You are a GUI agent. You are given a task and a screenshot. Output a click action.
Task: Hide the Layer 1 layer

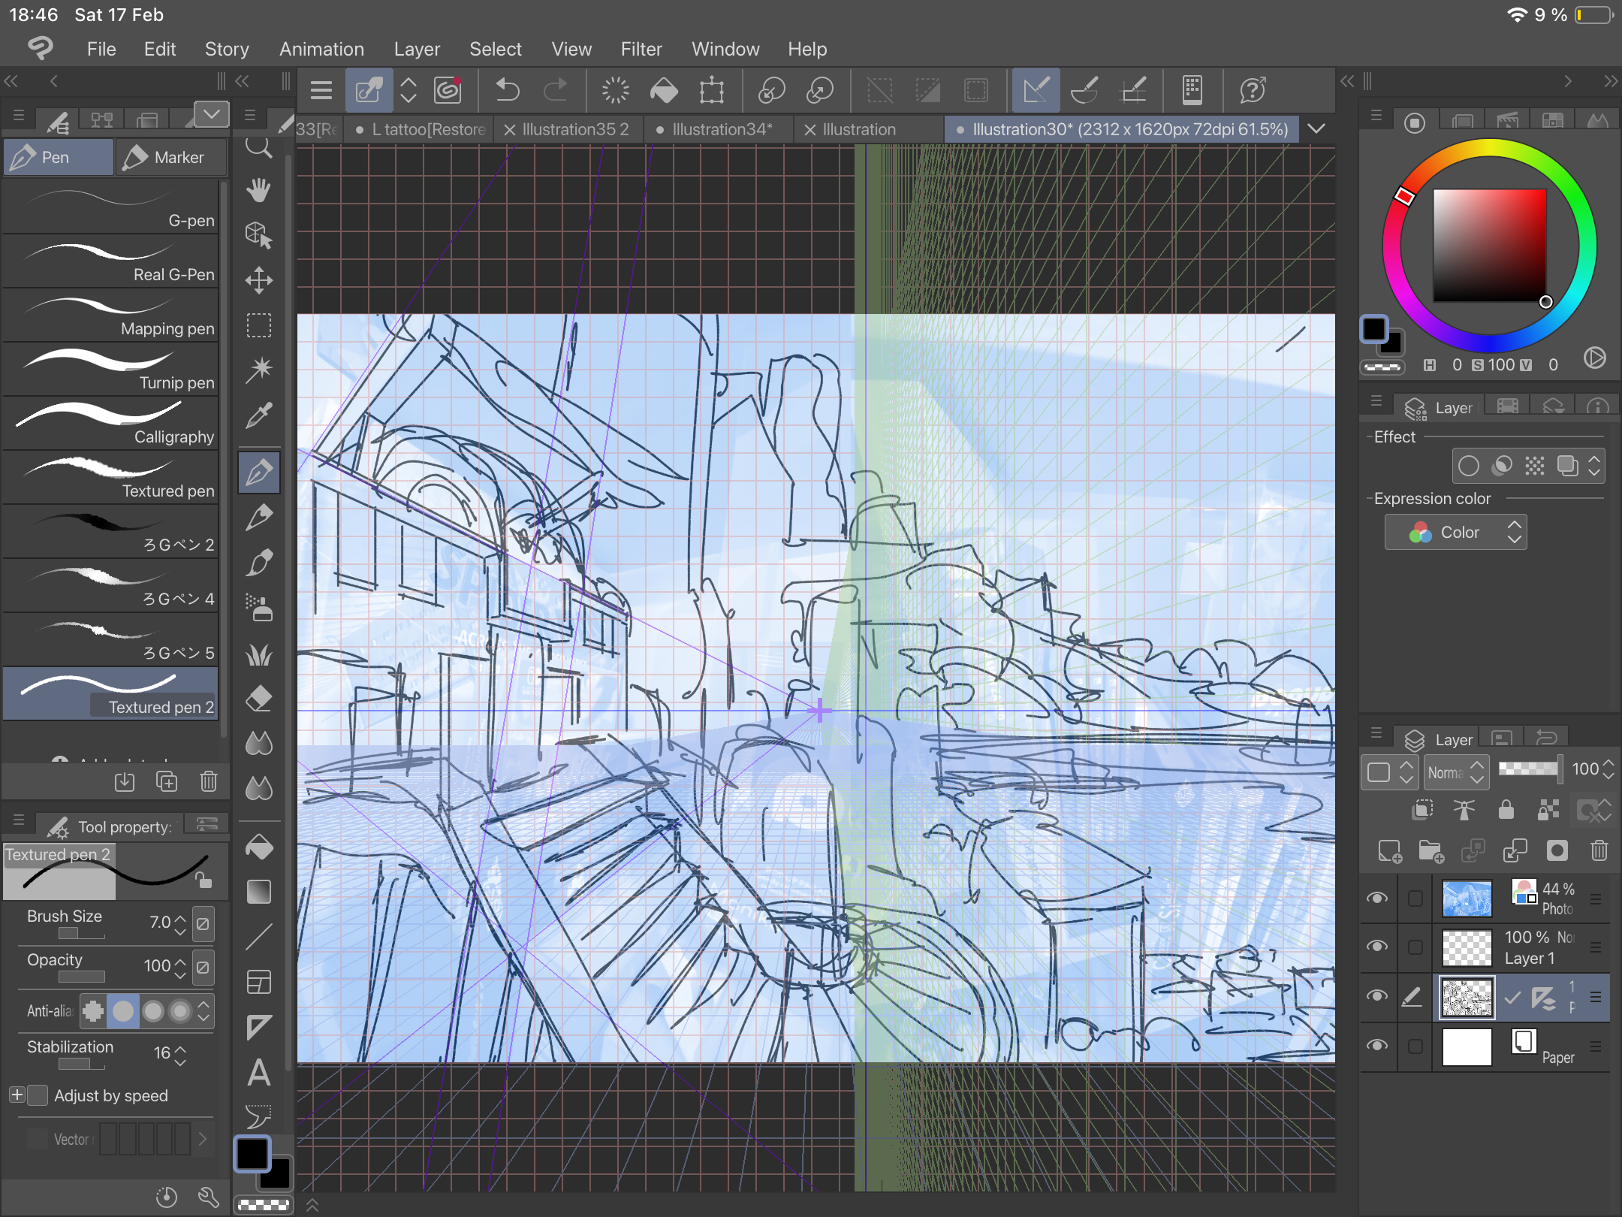point(1377,946)
